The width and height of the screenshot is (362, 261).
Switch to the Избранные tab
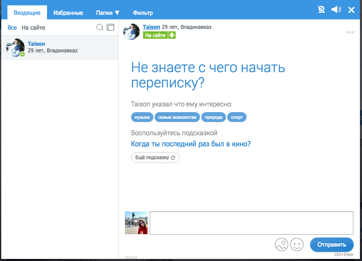point(68,13)
